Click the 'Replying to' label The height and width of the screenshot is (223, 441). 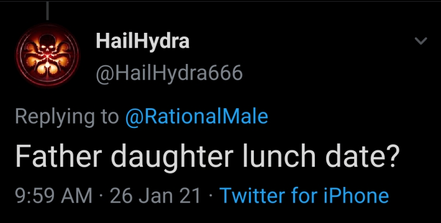pyautogui.click(x=67, y=116)
